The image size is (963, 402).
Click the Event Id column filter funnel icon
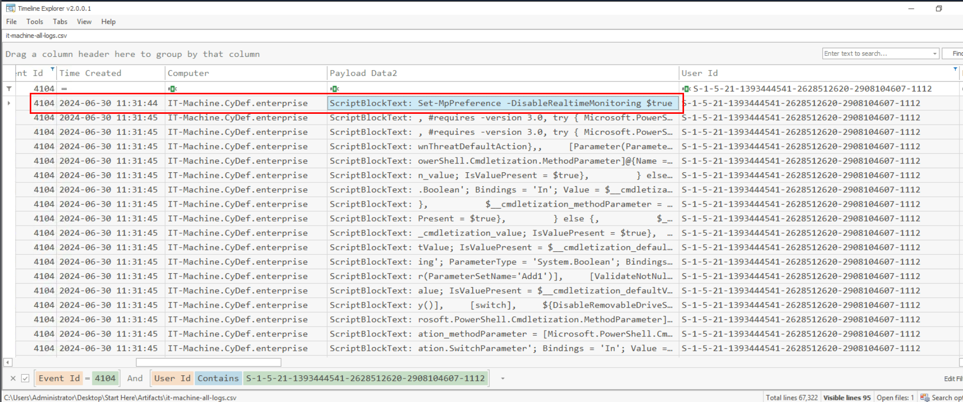tap(52, 69)
